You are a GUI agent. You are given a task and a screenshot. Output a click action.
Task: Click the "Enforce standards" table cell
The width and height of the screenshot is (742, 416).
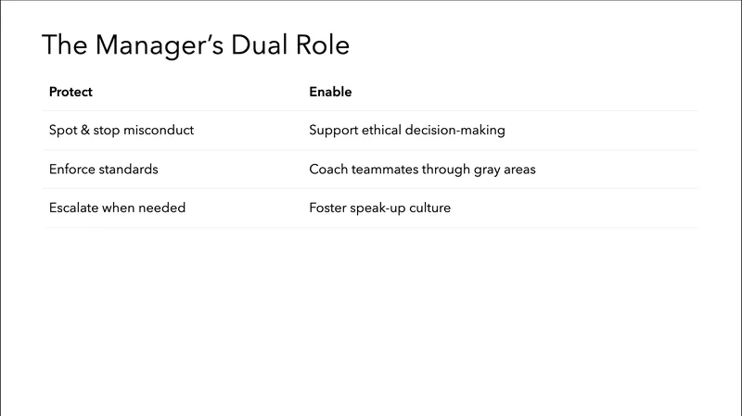pyautogui.click(x=103, y=170)
